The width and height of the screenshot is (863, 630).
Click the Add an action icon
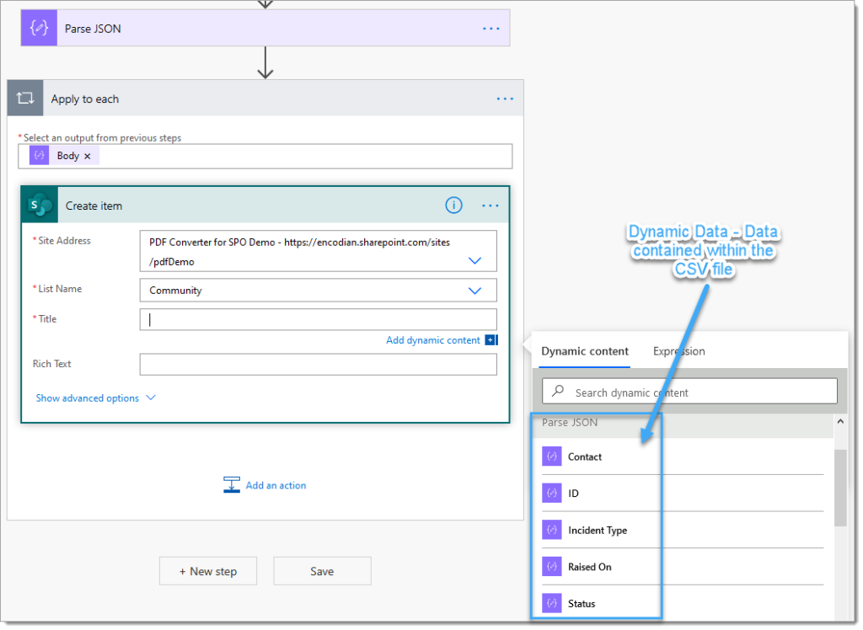(233, 487)
